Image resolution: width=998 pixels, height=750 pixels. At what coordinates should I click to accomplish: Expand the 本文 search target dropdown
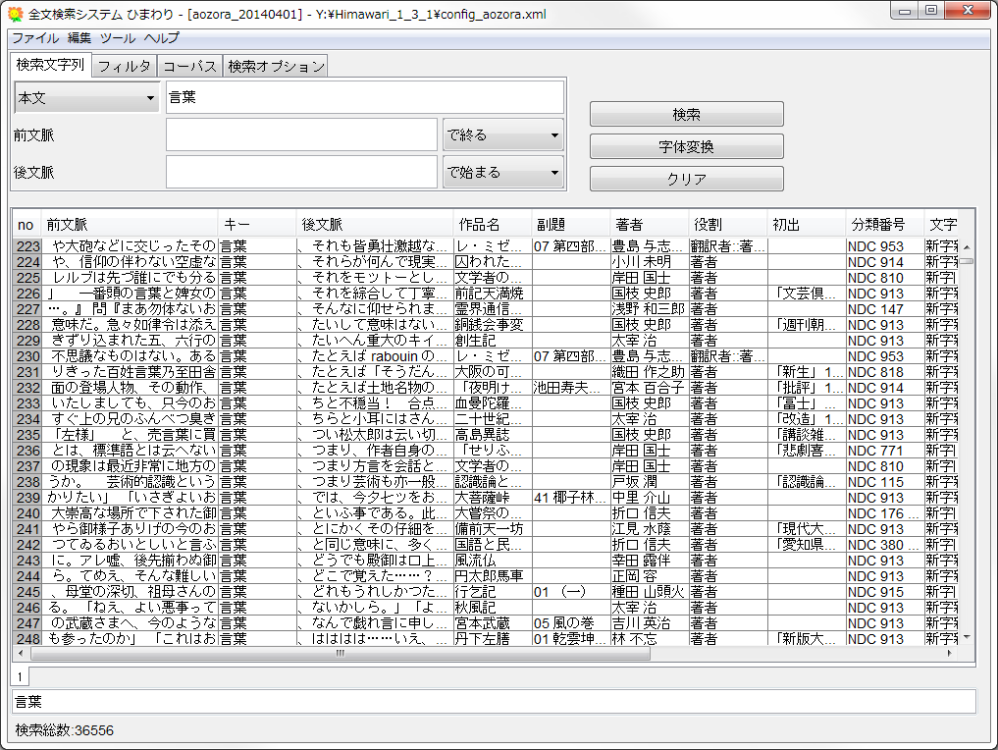click(86, 98)
